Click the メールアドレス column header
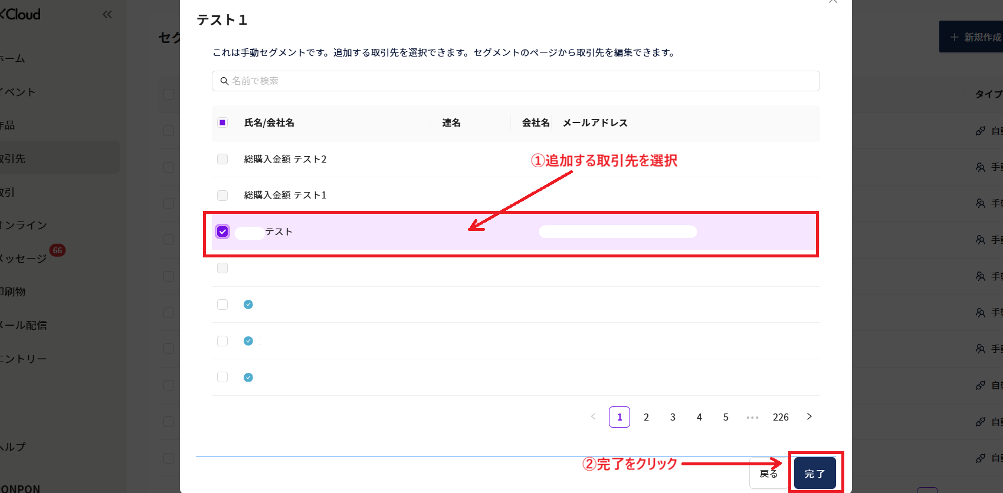This screenshot has height=493, width=1003. pos(595,123)
